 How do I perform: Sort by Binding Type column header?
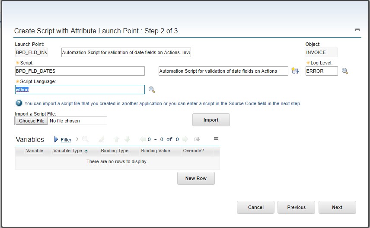tap(115, 151)
